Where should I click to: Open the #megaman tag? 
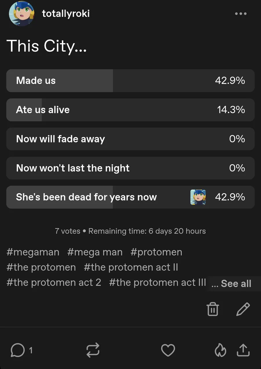(x=33, y=252)
